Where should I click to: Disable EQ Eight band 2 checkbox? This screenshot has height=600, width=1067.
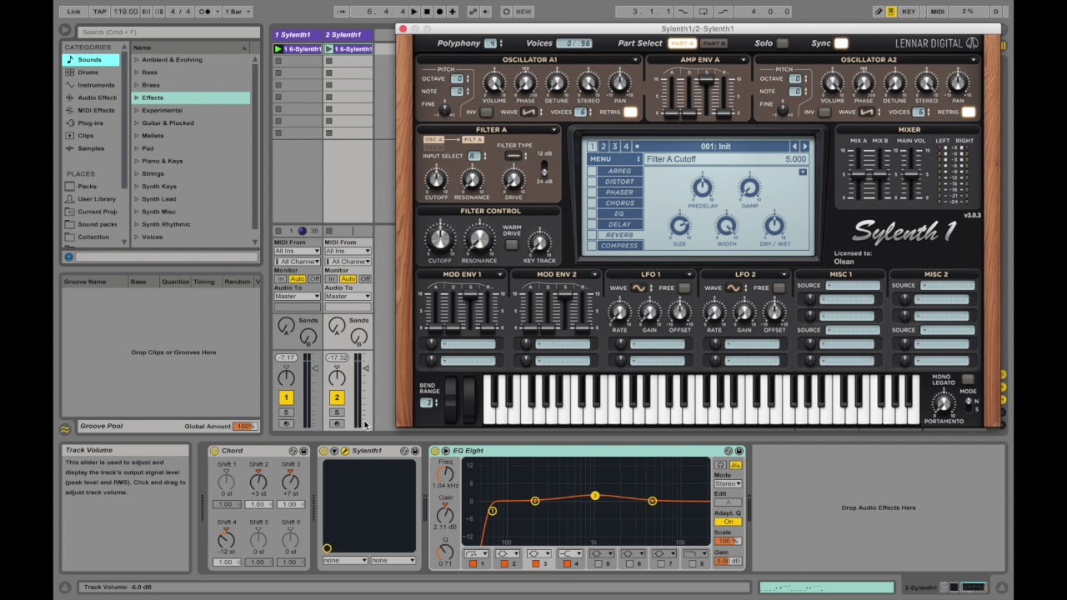point(504,564)
